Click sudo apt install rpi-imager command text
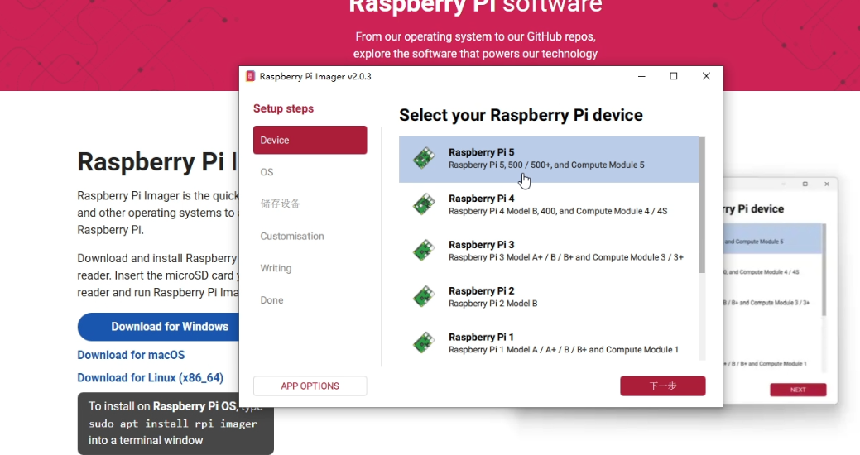This screenshot has width=860, height=455. [173, 424]
